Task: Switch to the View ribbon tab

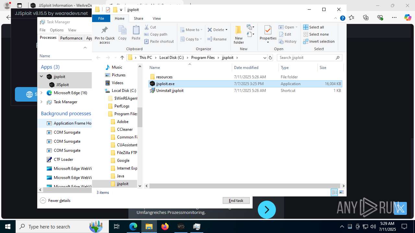Action: click(157, 18)
